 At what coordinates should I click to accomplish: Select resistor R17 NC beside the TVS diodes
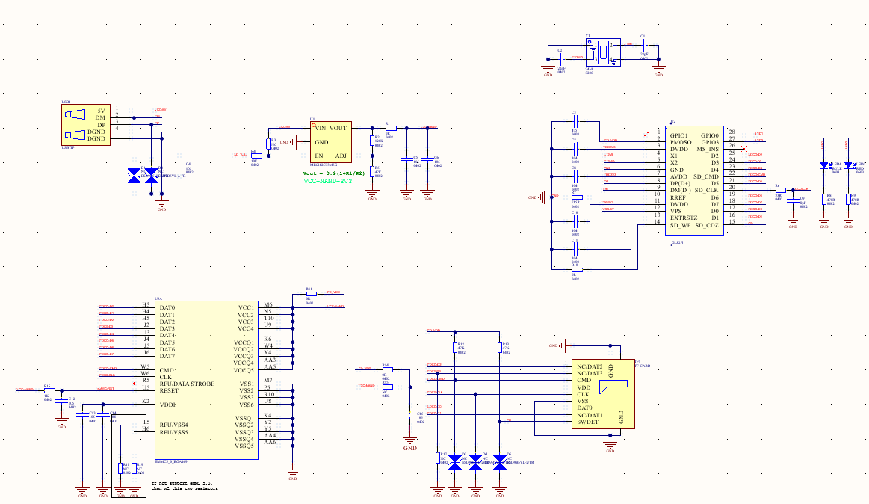pos(437,458)
